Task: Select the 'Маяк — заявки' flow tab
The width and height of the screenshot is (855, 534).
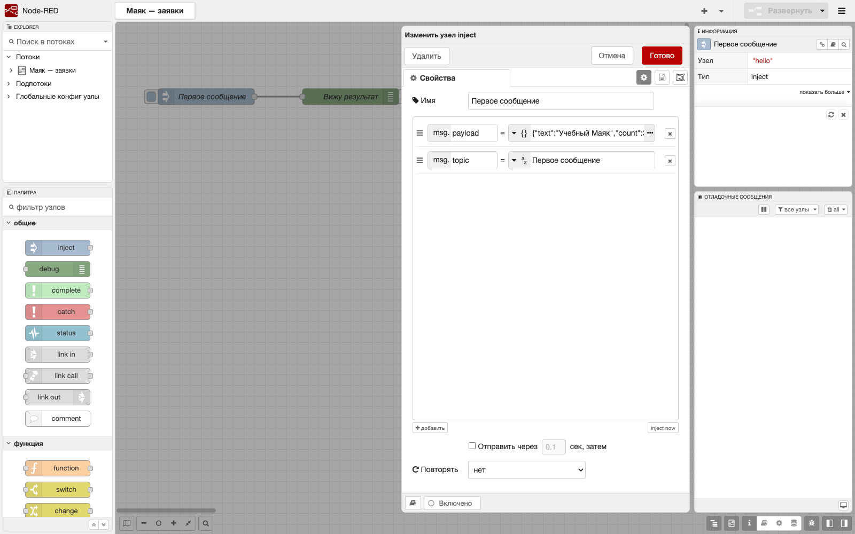Action: click(x=155, y=11)
